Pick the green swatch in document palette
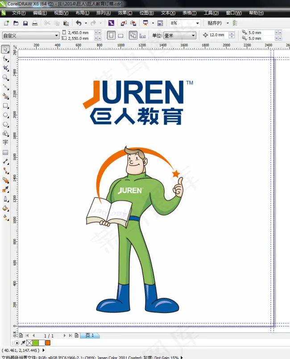 click(35, 343)
